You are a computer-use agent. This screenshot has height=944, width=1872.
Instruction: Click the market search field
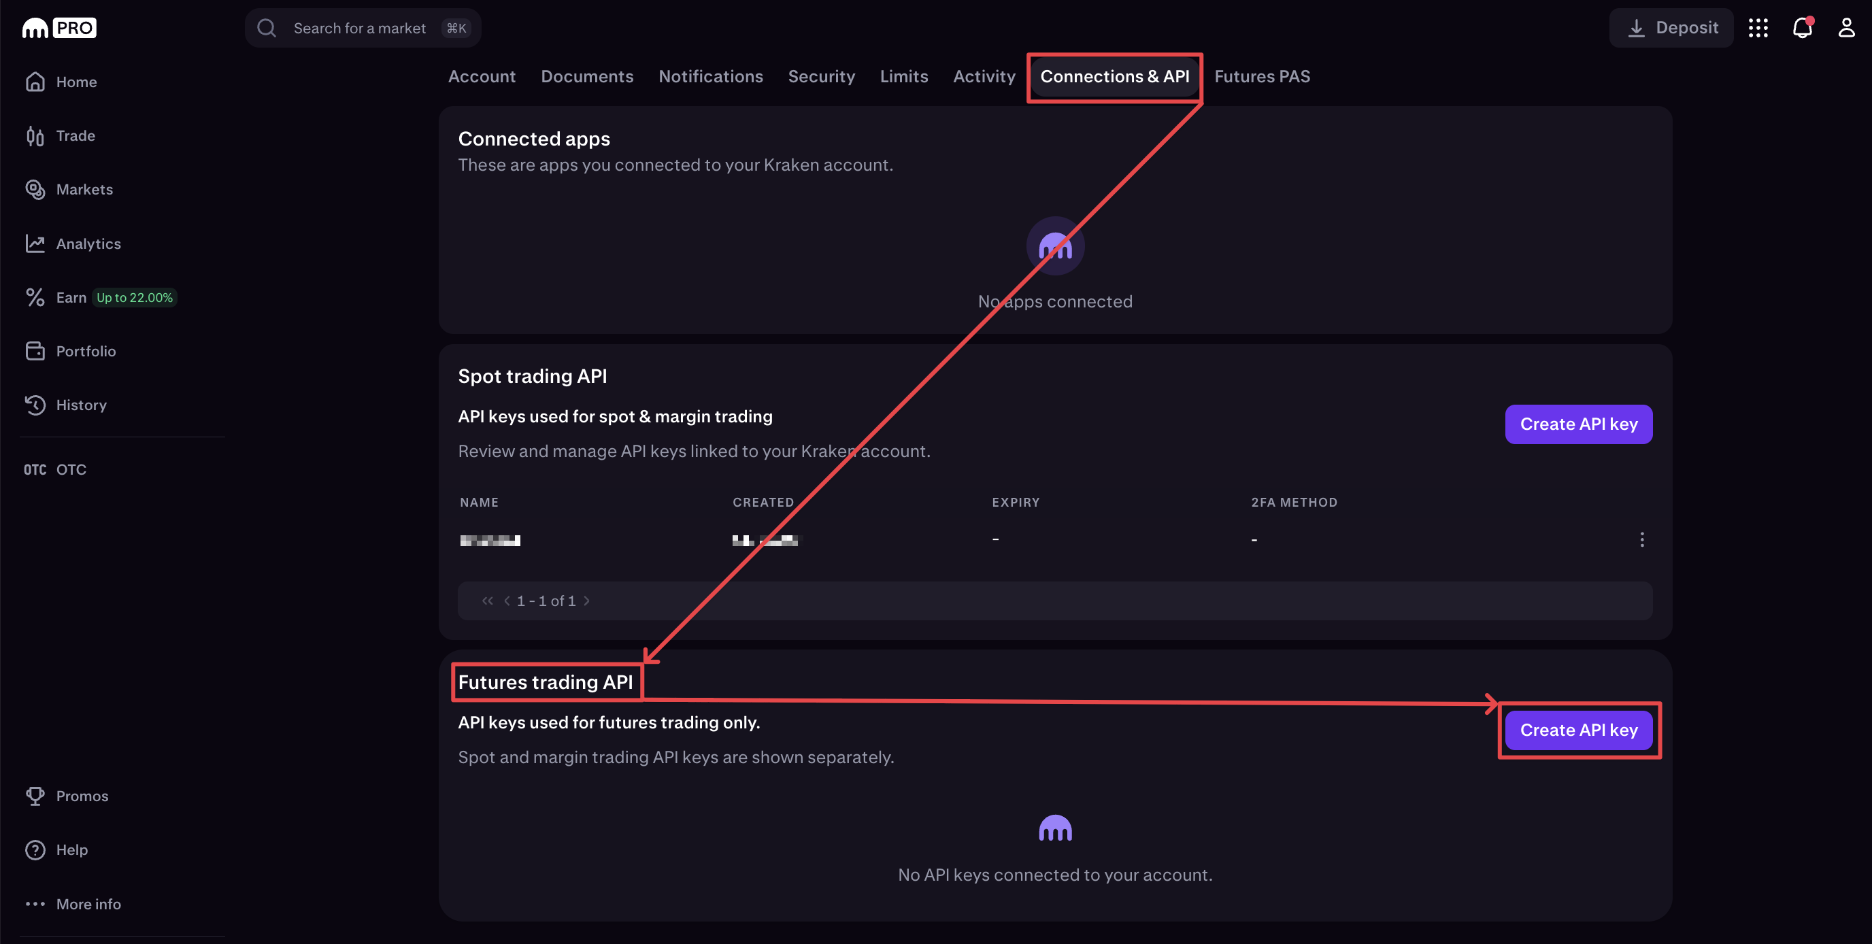click(x=359, y=28)
